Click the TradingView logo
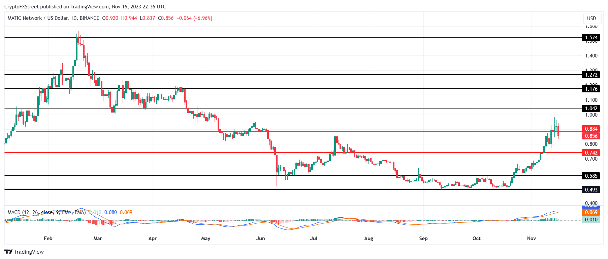This screenshot has width=608, height=259. point(24,252)
